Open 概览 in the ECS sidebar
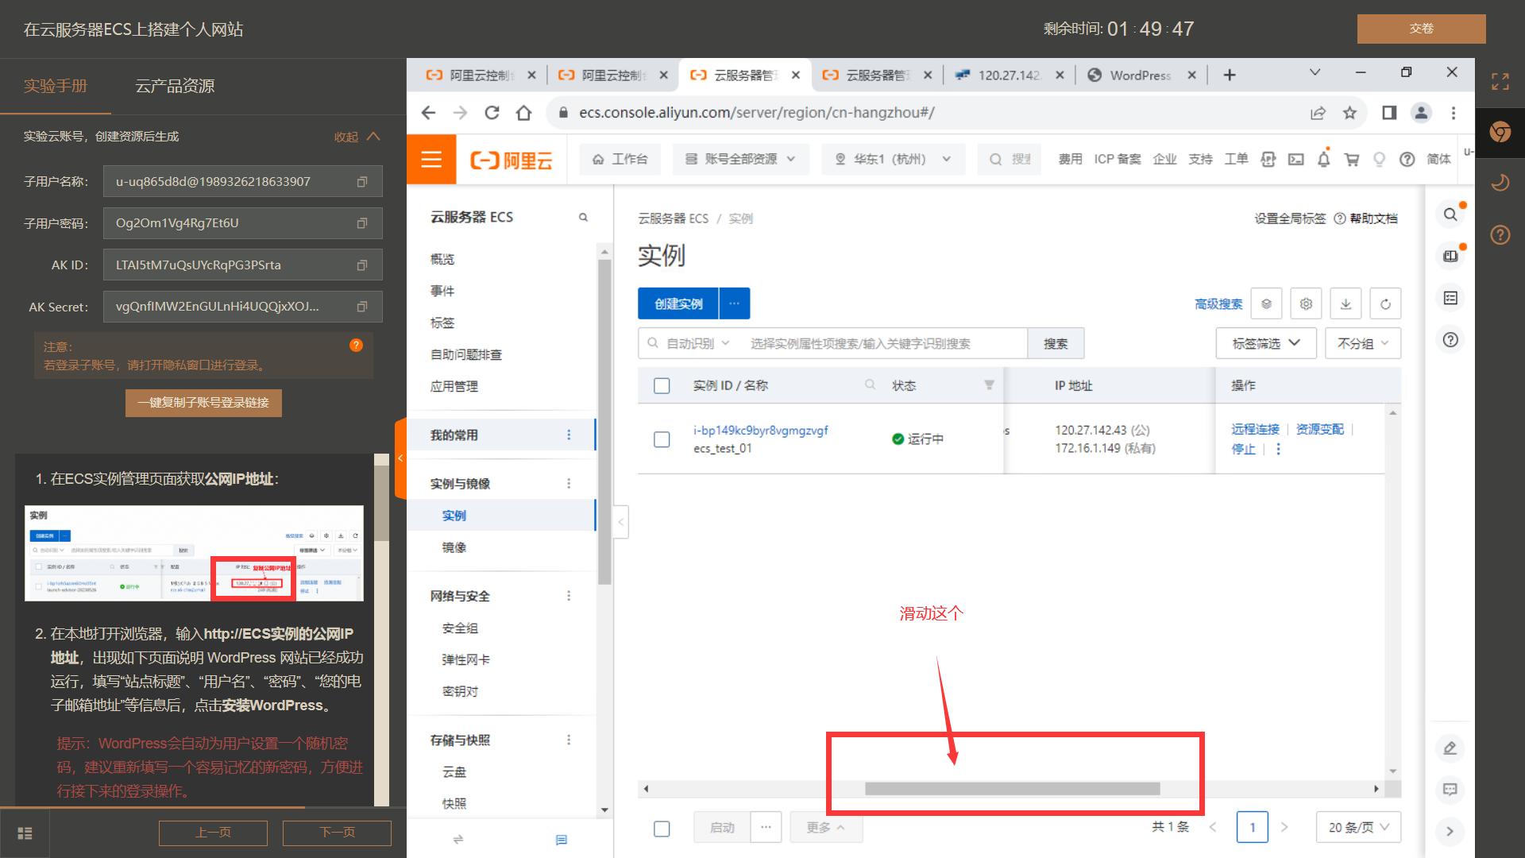 click(442, 259)
